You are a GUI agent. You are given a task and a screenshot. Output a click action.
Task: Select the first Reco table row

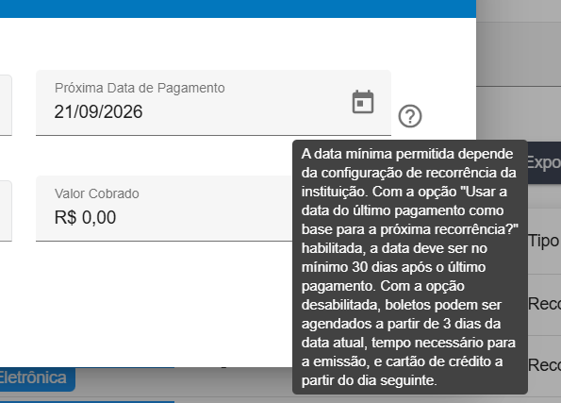point(544,305)
